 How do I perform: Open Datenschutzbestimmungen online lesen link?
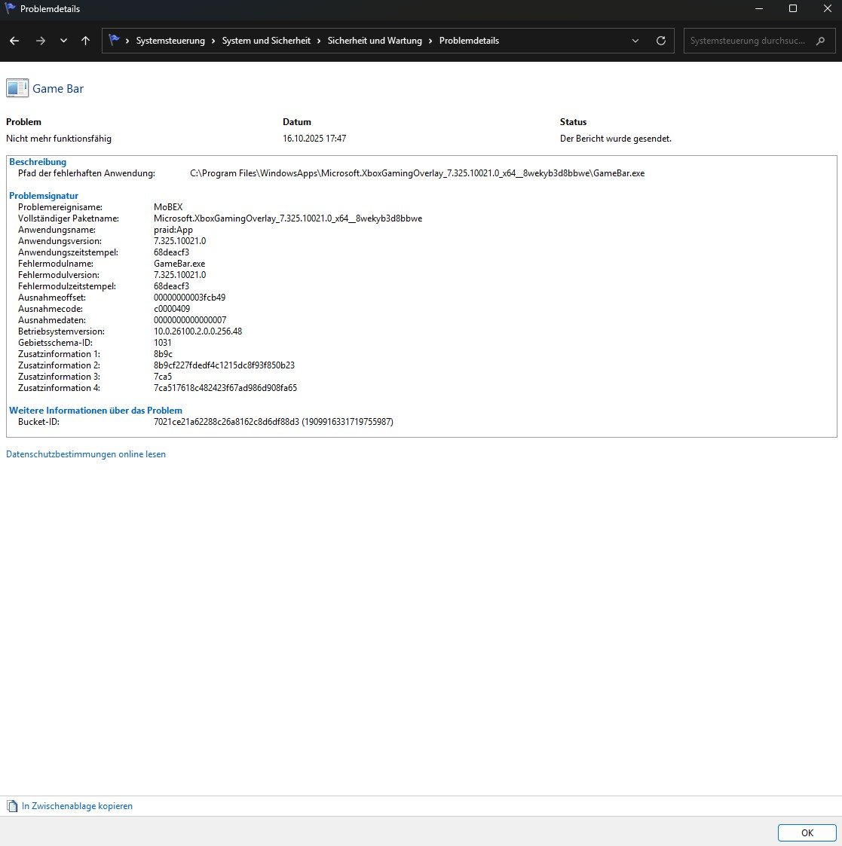pos(86,454)
